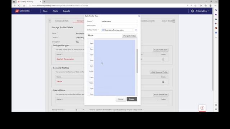Click the sidebar search icon
The image size is (230, 129).
click(x=216, y=10)
